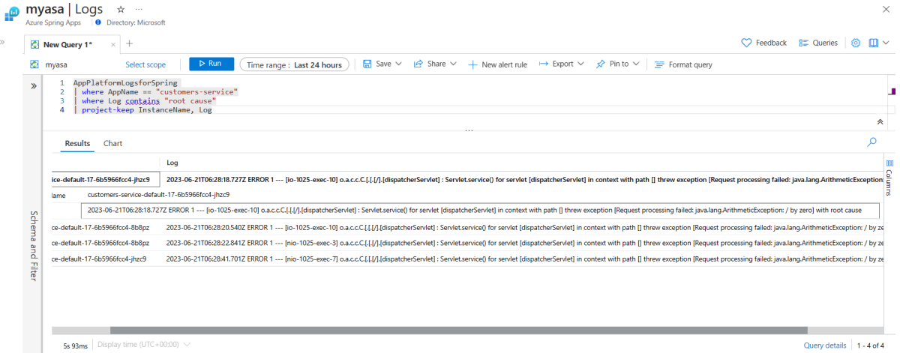Click the directory info icon
Screen dimensions: 900x353
(98, 22)
